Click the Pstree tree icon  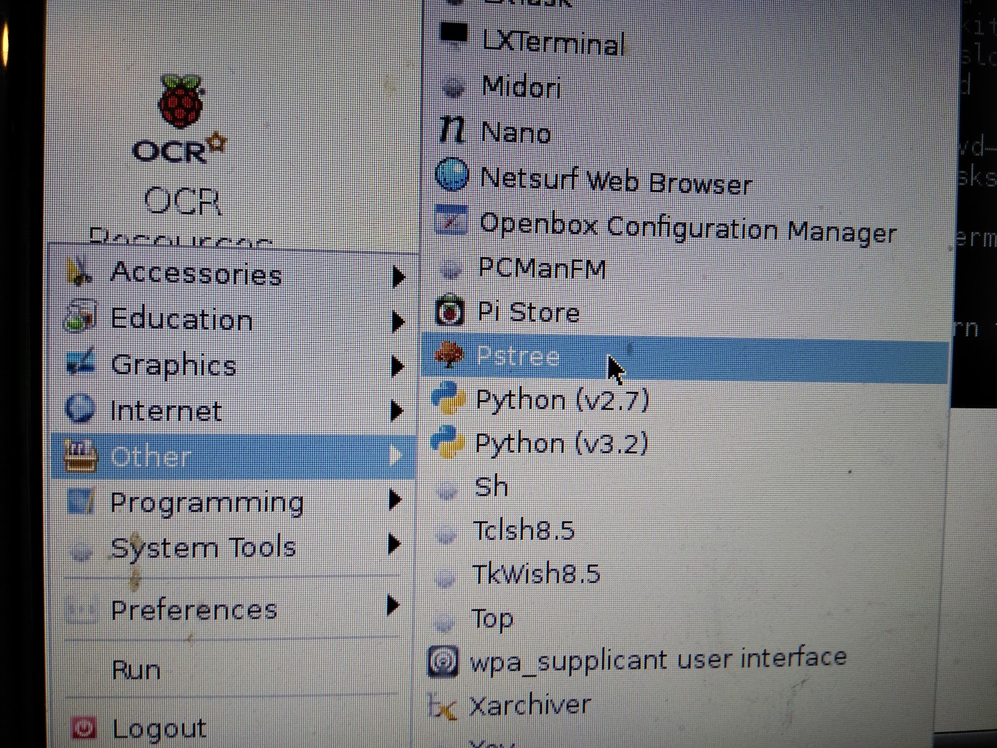pyautogui.click(x=449, y=355)
